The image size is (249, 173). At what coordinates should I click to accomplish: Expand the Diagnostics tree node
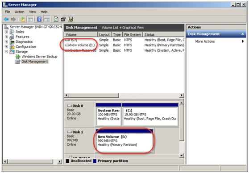pyautogui.click(x=6, y=42)
